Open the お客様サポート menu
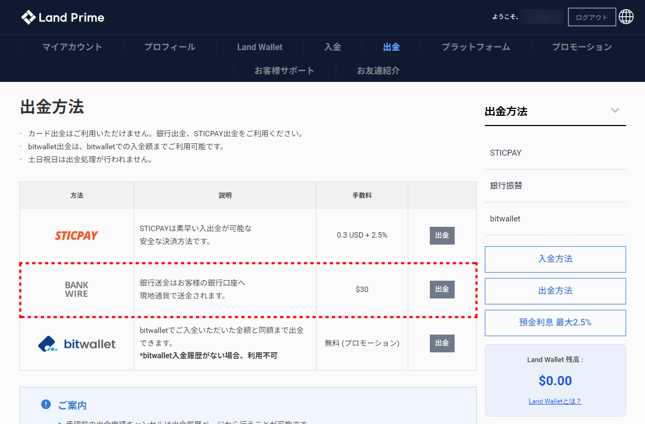Viewport: 645px width, 424px height. coord(284,71)
